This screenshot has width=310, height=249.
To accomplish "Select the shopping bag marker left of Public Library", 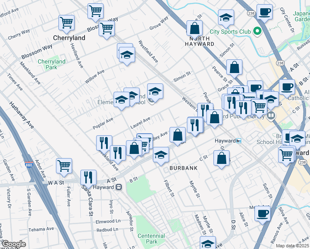I will [215, 118].
